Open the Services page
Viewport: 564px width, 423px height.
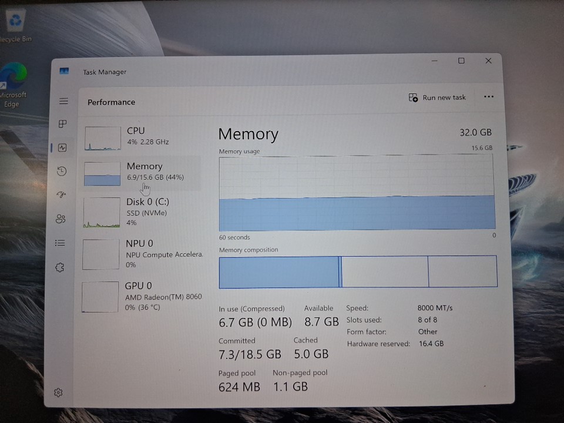pos(59,267)
